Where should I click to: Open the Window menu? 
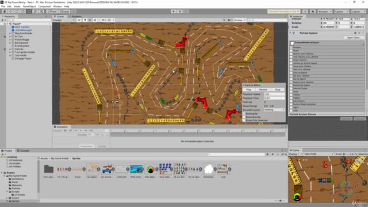click(57, 6)
